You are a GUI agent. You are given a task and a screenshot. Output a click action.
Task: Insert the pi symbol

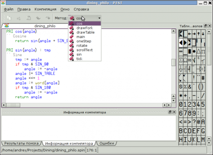[203, 51]
